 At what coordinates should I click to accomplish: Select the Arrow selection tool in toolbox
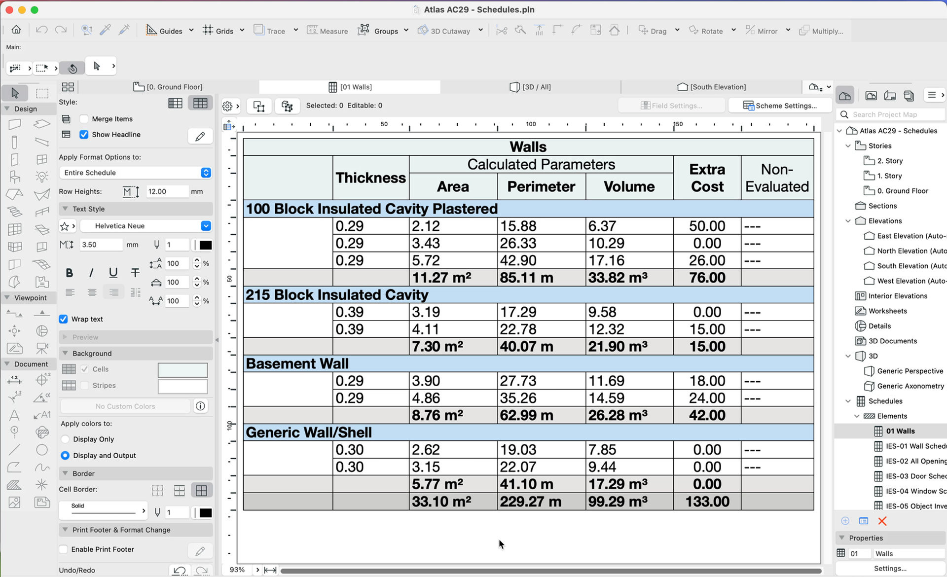(14, 93)
